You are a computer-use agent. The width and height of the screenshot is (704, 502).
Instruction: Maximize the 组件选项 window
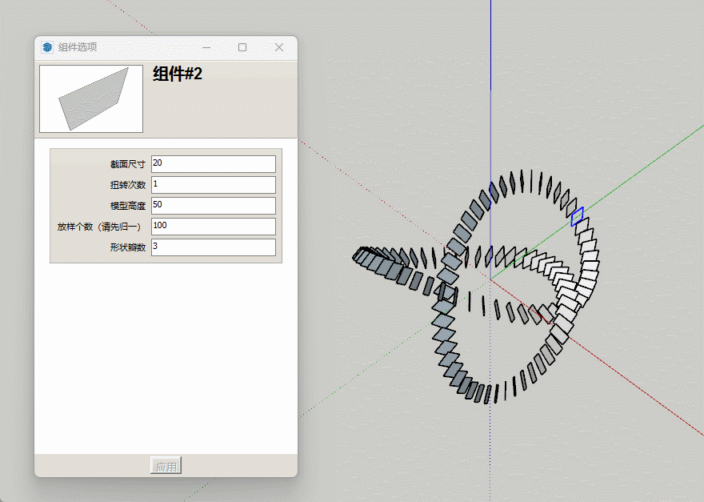pyautogui.click(x=242, y=47)
